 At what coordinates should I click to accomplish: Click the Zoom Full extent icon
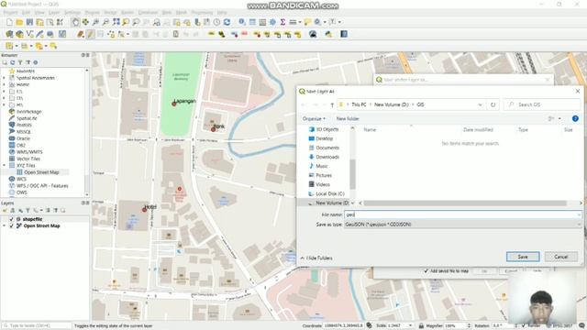[x=116, y=22]
